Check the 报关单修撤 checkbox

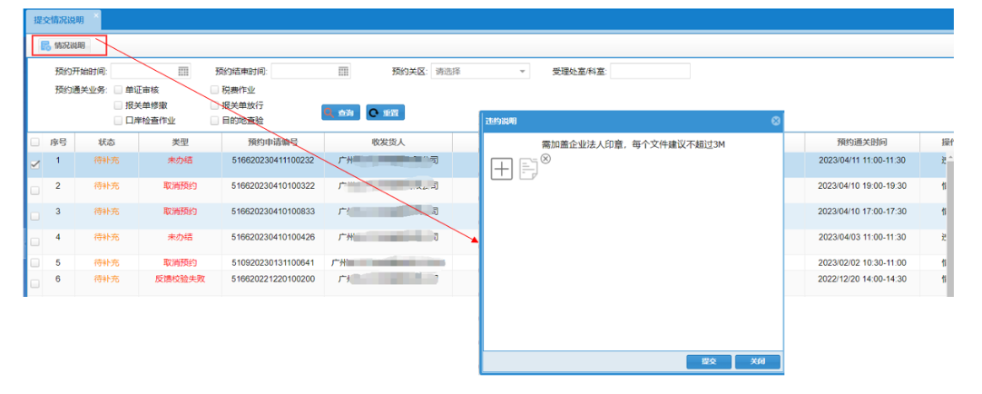[118, 105]
